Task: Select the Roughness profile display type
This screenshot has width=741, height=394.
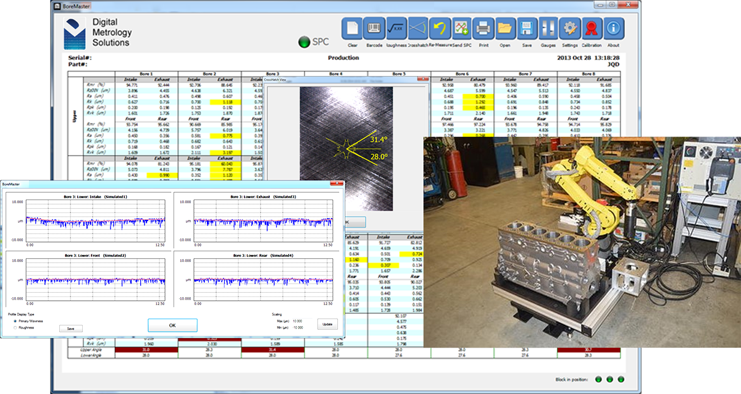Action: coord(15,328)
